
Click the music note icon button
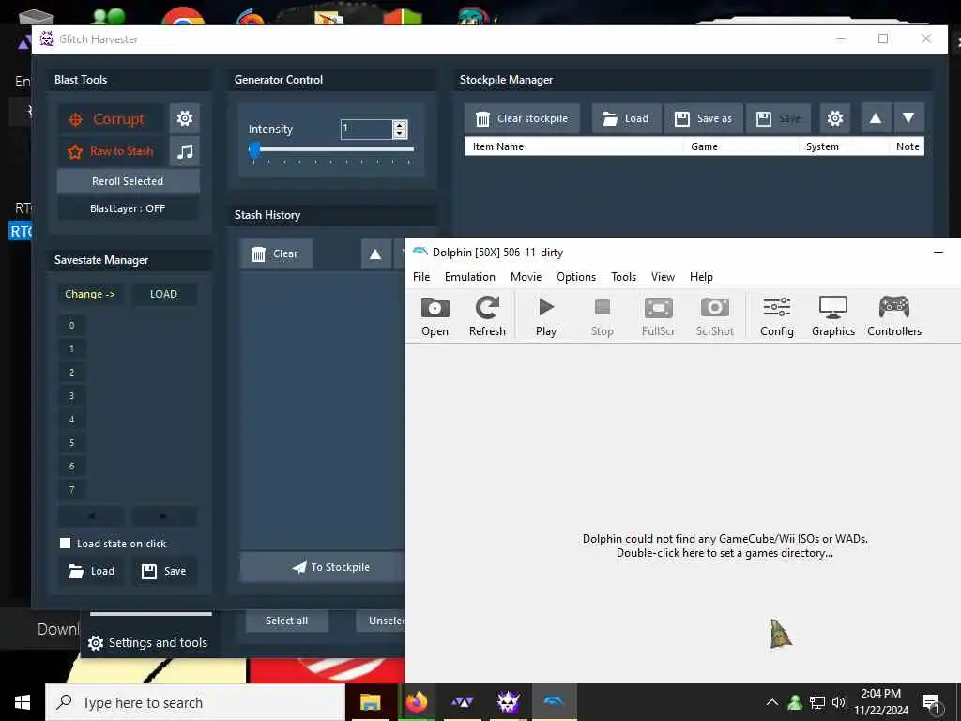pyautogui.click(x=185, y=151)
